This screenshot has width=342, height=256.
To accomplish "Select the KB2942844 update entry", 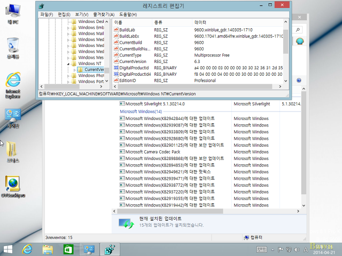I will (x=170, y=118).
